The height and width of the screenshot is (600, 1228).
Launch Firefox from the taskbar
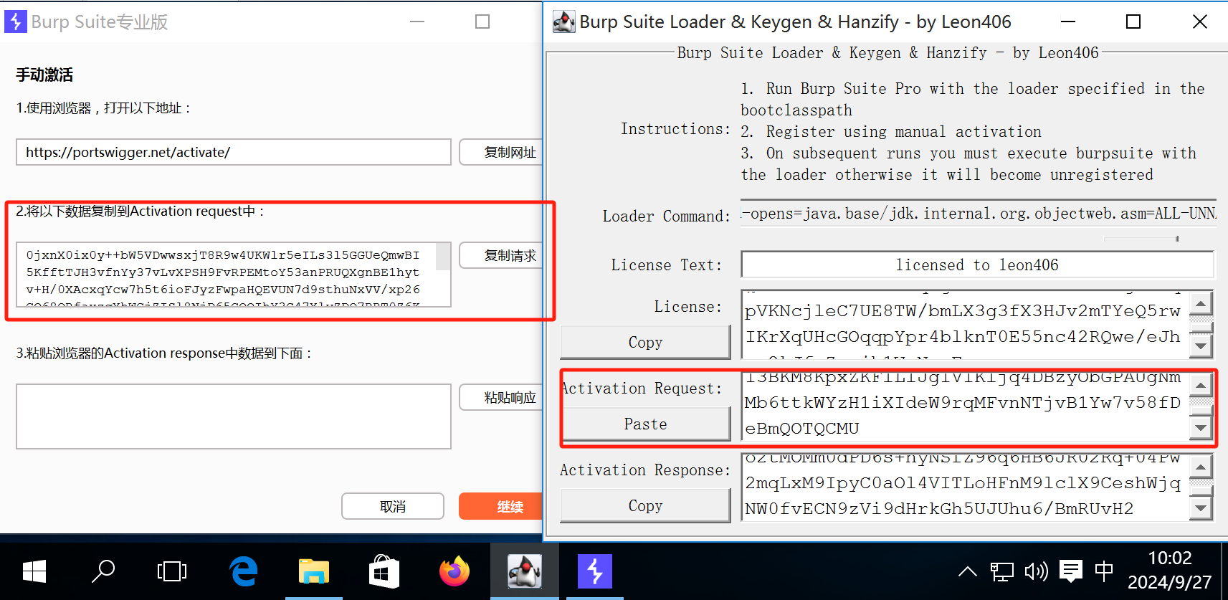pos(454,571)
